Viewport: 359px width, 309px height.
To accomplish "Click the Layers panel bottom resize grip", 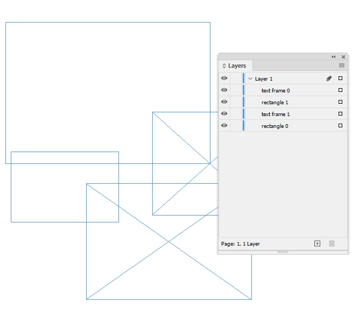I will (x=283, y=252).
